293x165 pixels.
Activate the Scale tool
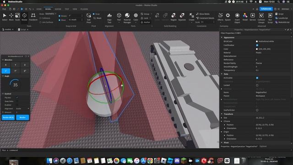click(x=17, y=17)
